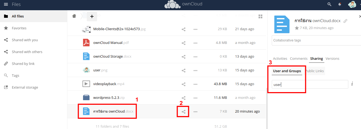Viewport: 361px width, 129px height.
Task: Share the ownCloud Manual.pdf file
Action: coord(184,43)
